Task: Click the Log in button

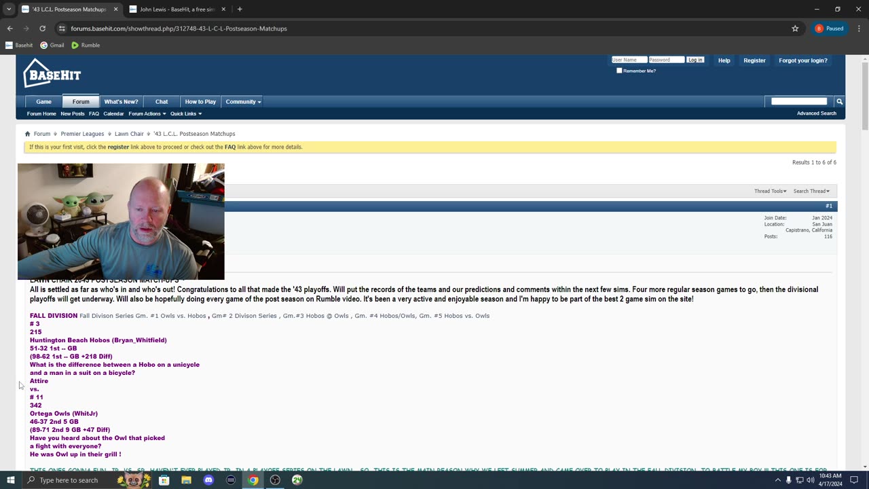Action: click(695, 60)
